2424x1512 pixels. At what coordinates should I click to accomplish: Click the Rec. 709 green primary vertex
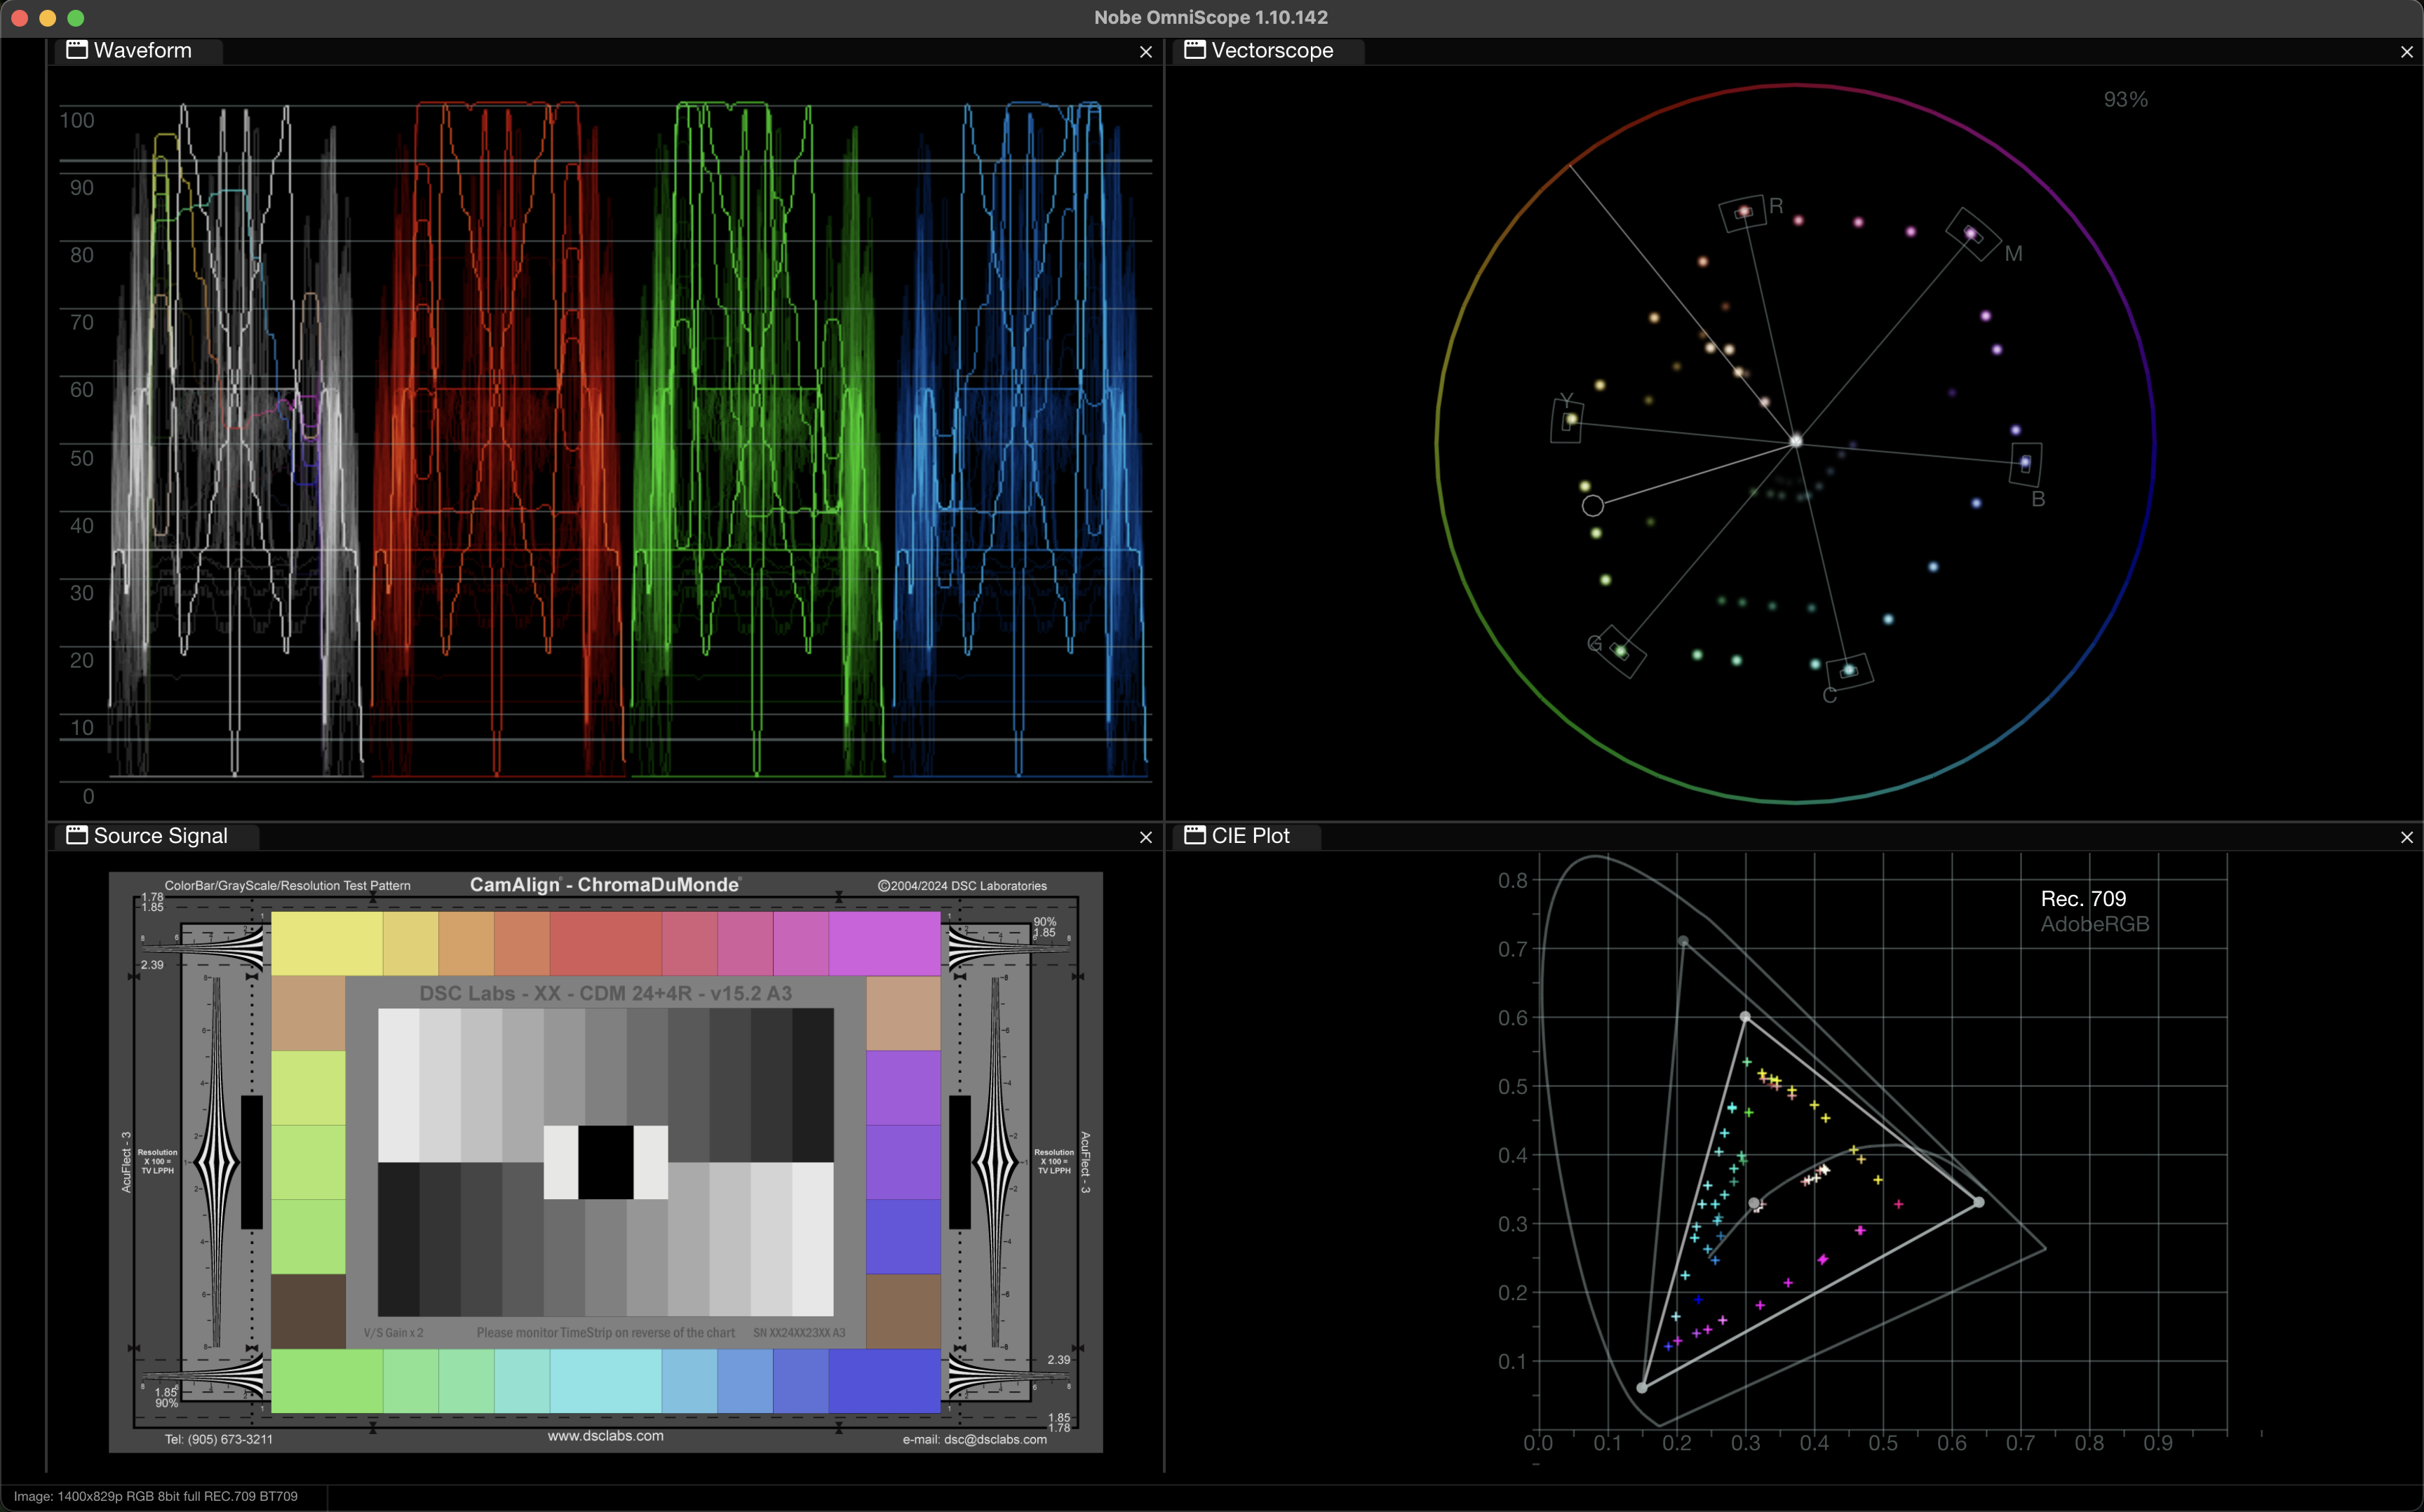click(x=1745, y=1016)
